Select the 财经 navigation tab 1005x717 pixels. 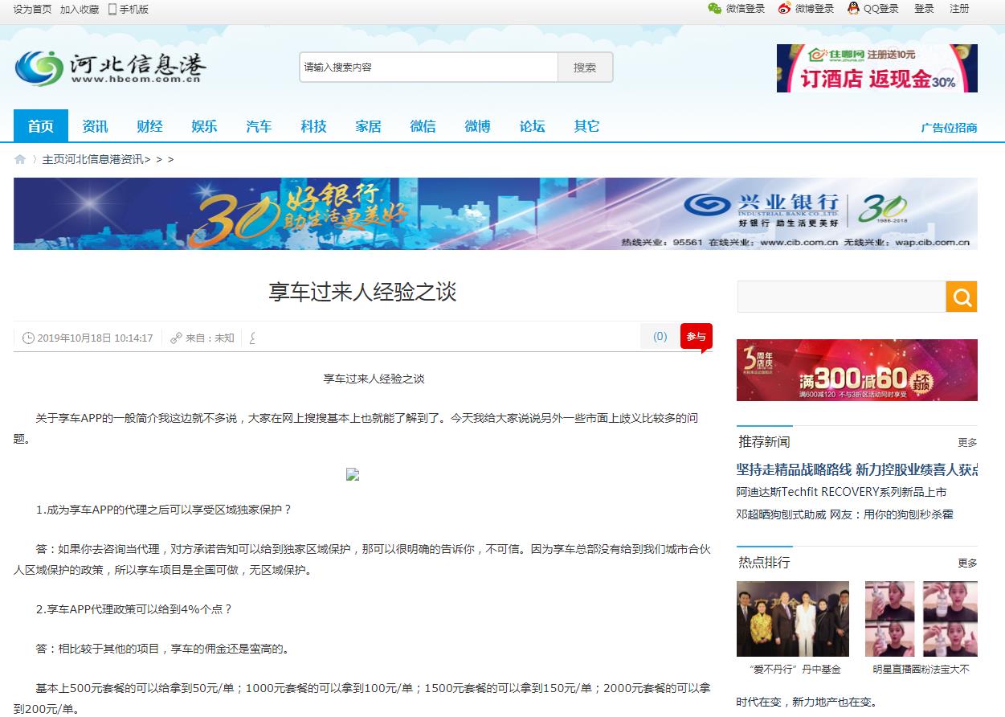click(x=150, y=126)
